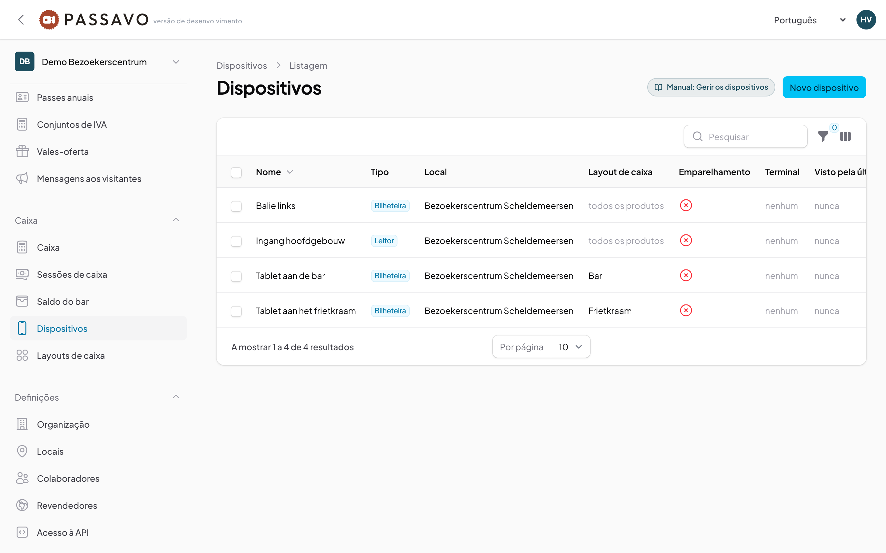
Task: Click the Vales-oferta gift icon
Action: [x=22, y=151]
